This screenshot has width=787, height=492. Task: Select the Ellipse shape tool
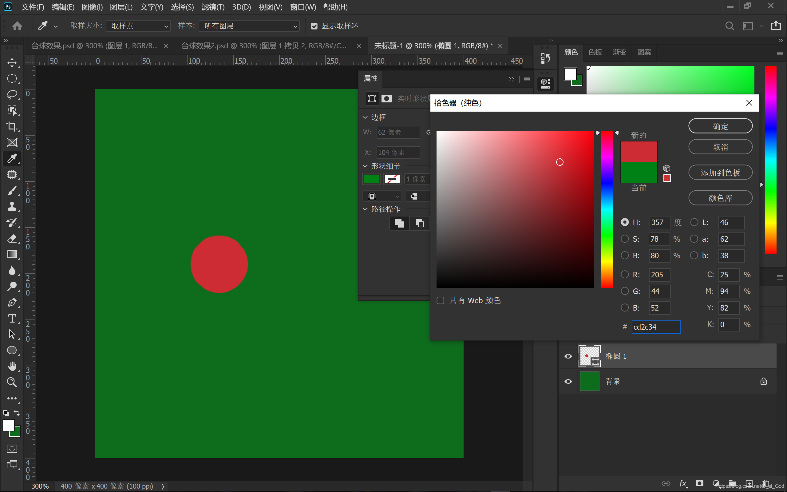(x=12, y=350)
